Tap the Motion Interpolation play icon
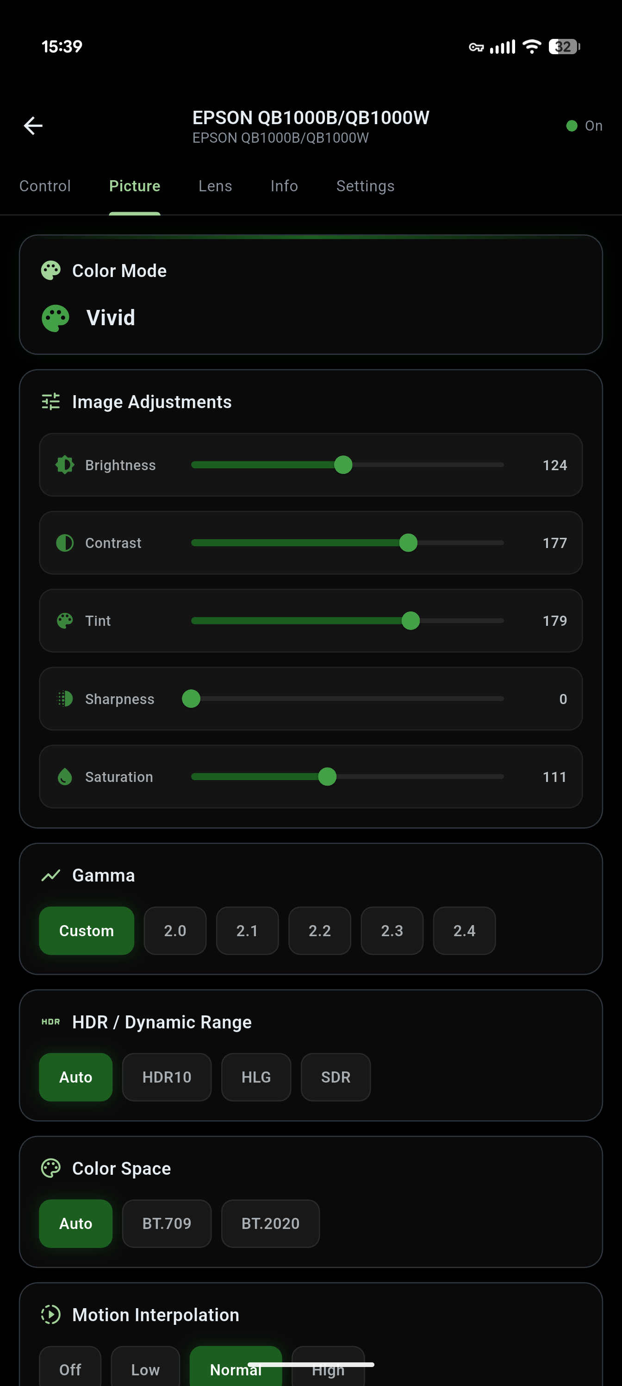The width and height of the screenshot is (622, 1386). [51, 1315]
